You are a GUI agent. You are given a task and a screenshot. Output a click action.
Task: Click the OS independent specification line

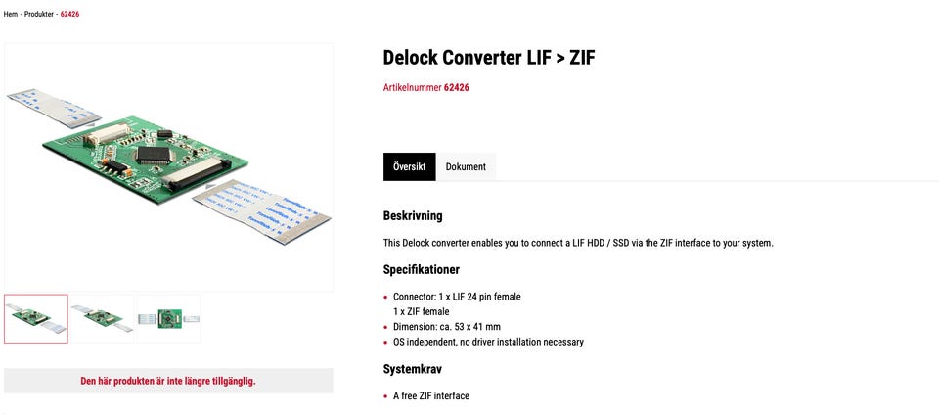coord(488,342)
